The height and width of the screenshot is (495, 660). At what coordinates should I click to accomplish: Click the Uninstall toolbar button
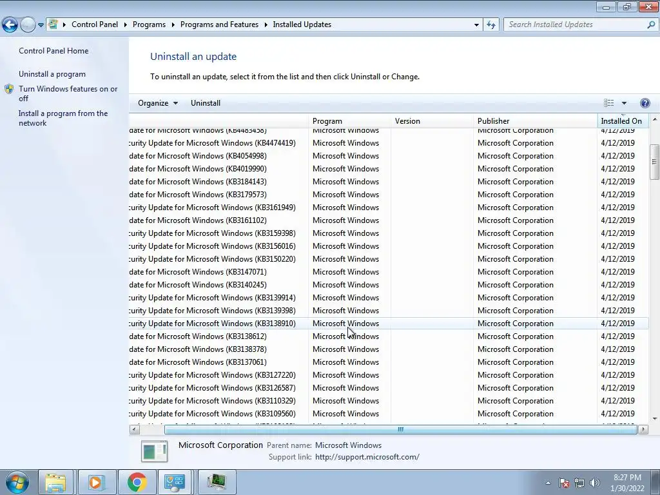click(206, 103)
